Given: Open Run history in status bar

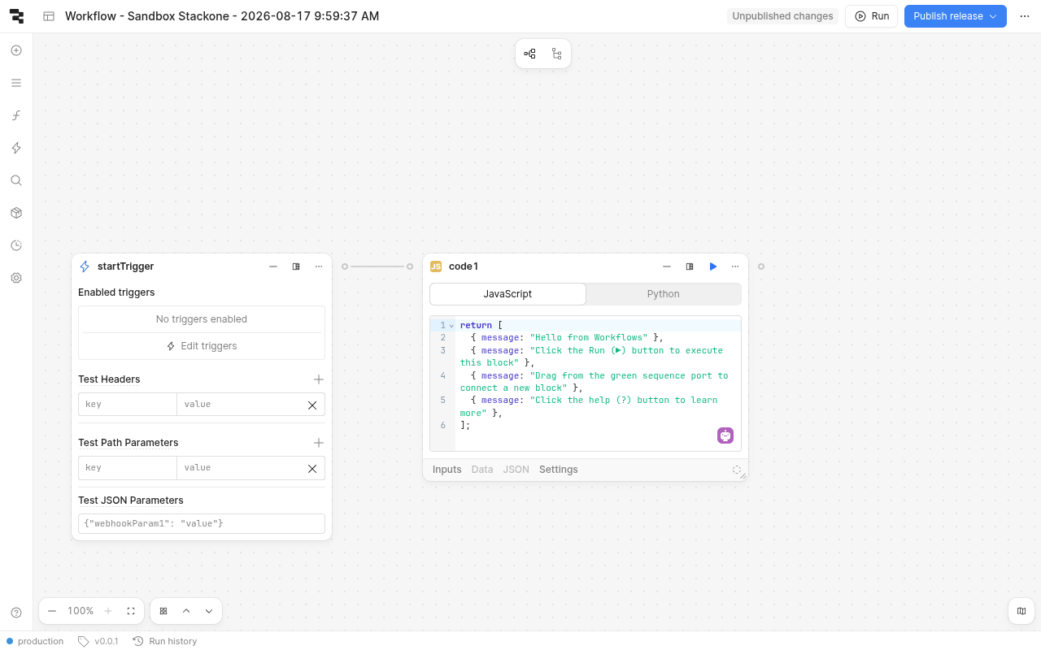Looking at the screenshot, I should tap(165, 641).
